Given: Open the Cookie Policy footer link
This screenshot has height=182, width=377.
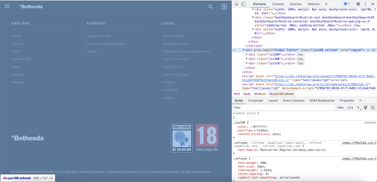Looking at the screenshot, I should (172, 67).
